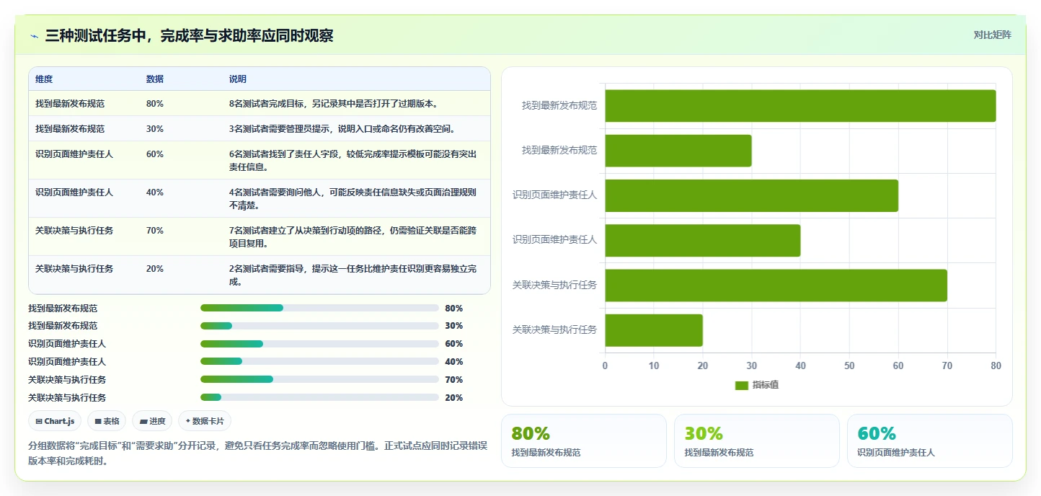The height and width of the screenshot is (496, 1041).
Task: Click the 维度 column header
Action: click(44, 79)
